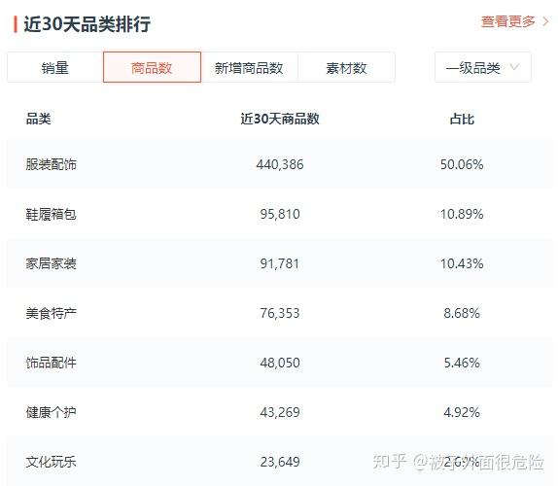Click the 近30天商品数 column header
The image size is (558, 486).
pos(280,119)
